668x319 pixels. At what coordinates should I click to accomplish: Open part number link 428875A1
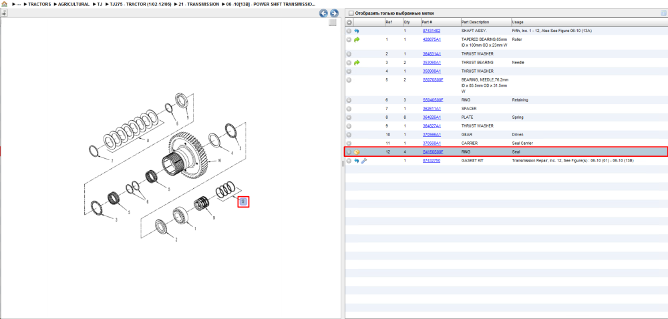432,39
